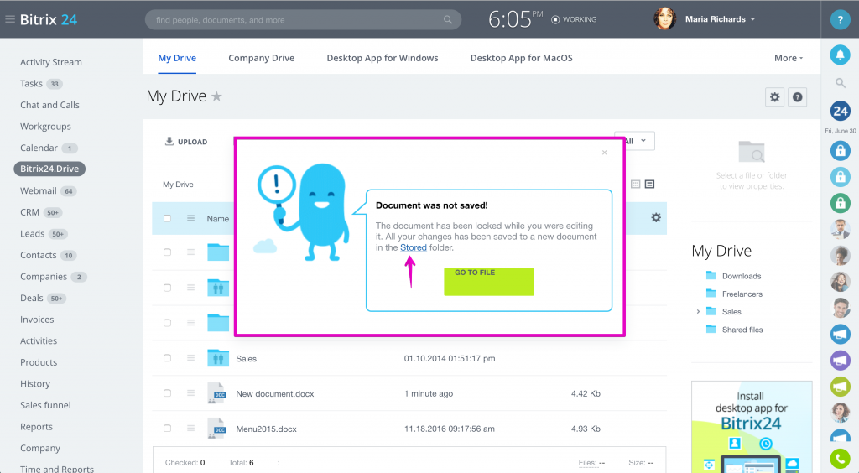Open the More dropdown in the tab bar
859x473 pixels.
point(789,58)
